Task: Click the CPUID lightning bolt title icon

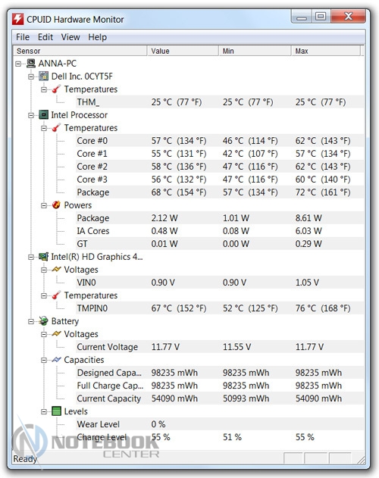Action: [17, 19]
